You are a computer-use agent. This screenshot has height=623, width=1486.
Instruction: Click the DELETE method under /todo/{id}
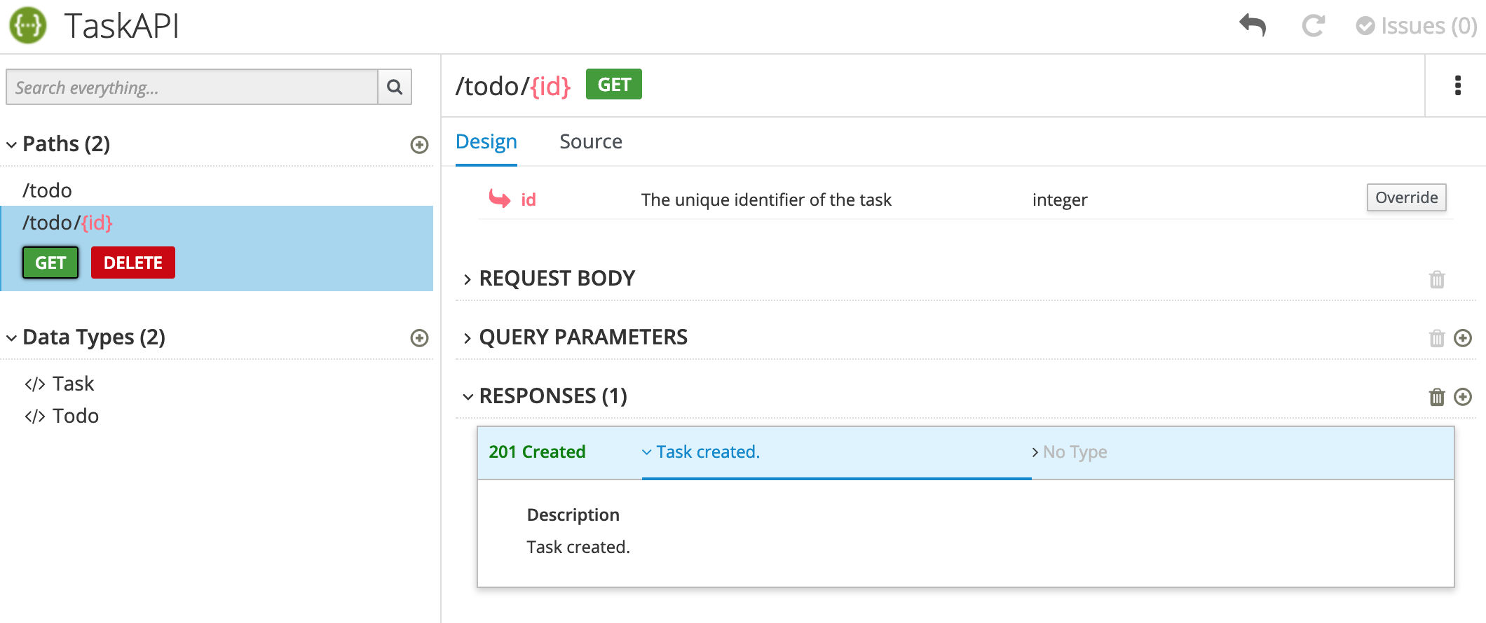coord(132,262)
